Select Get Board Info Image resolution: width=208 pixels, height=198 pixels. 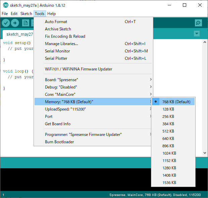pos(58,124)
